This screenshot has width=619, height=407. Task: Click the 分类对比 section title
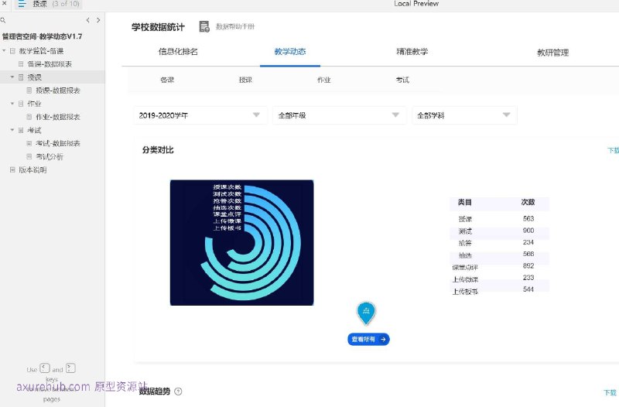click(x=158, y=150)
